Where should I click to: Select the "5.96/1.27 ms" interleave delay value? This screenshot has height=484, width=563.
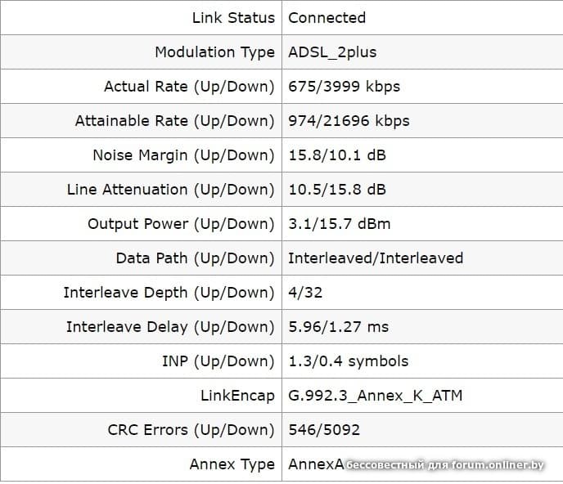(338, 326)
